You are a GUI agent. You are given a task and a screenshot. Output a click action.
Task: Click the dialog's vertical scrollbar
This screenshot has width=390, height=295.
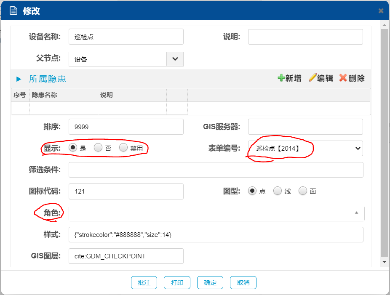pyautogui.click(x=384, y=143)
